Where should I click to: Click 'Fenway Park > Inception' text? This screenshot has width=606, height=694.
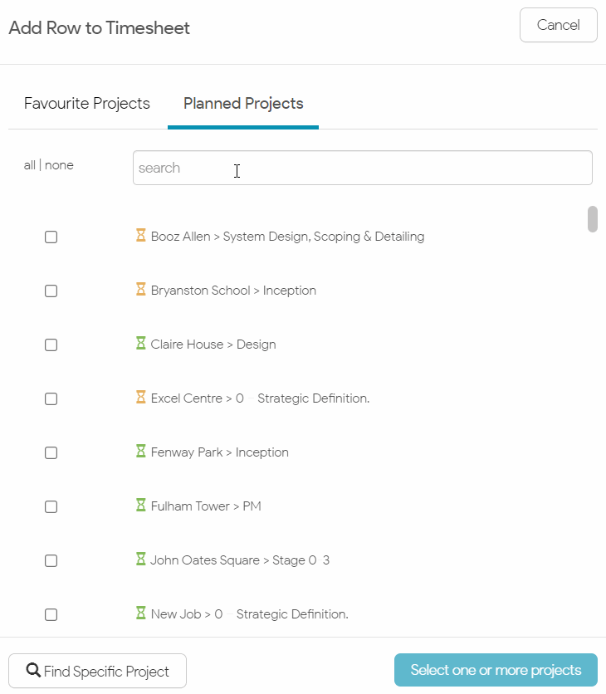pos(219,452)
